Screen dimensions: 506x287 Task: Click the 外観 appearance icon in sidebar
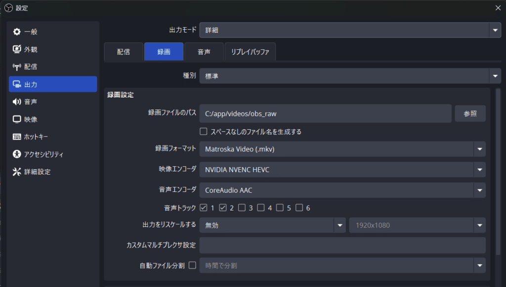click(17, 49)
